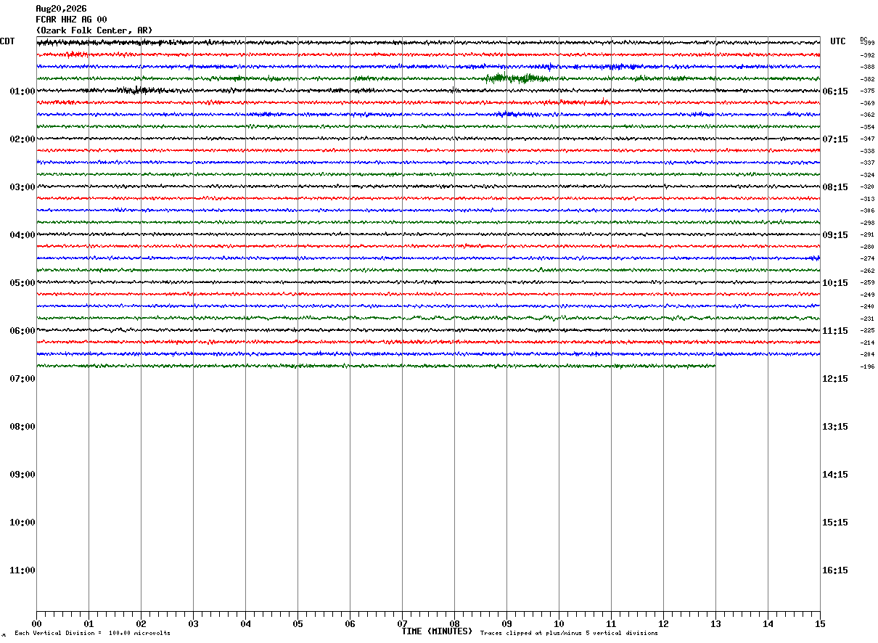Click the Ozark Folk Center, AR location text

94,30
